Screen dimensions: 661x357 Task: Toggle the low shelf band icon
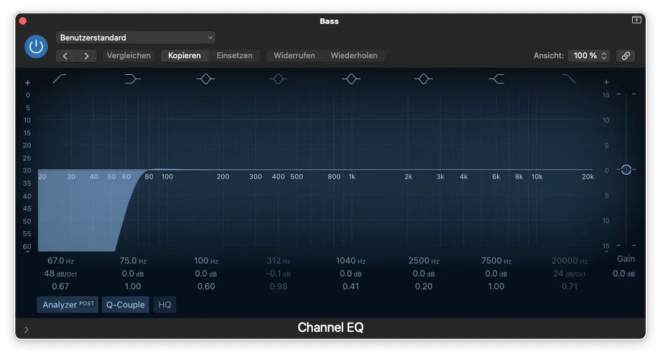coord(133,79)
